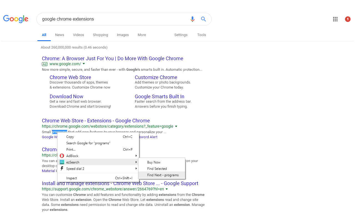Screen dimensions: 355x222
Task: Click the Speed dial 2 lightning icon
Action: coord(62,168)
